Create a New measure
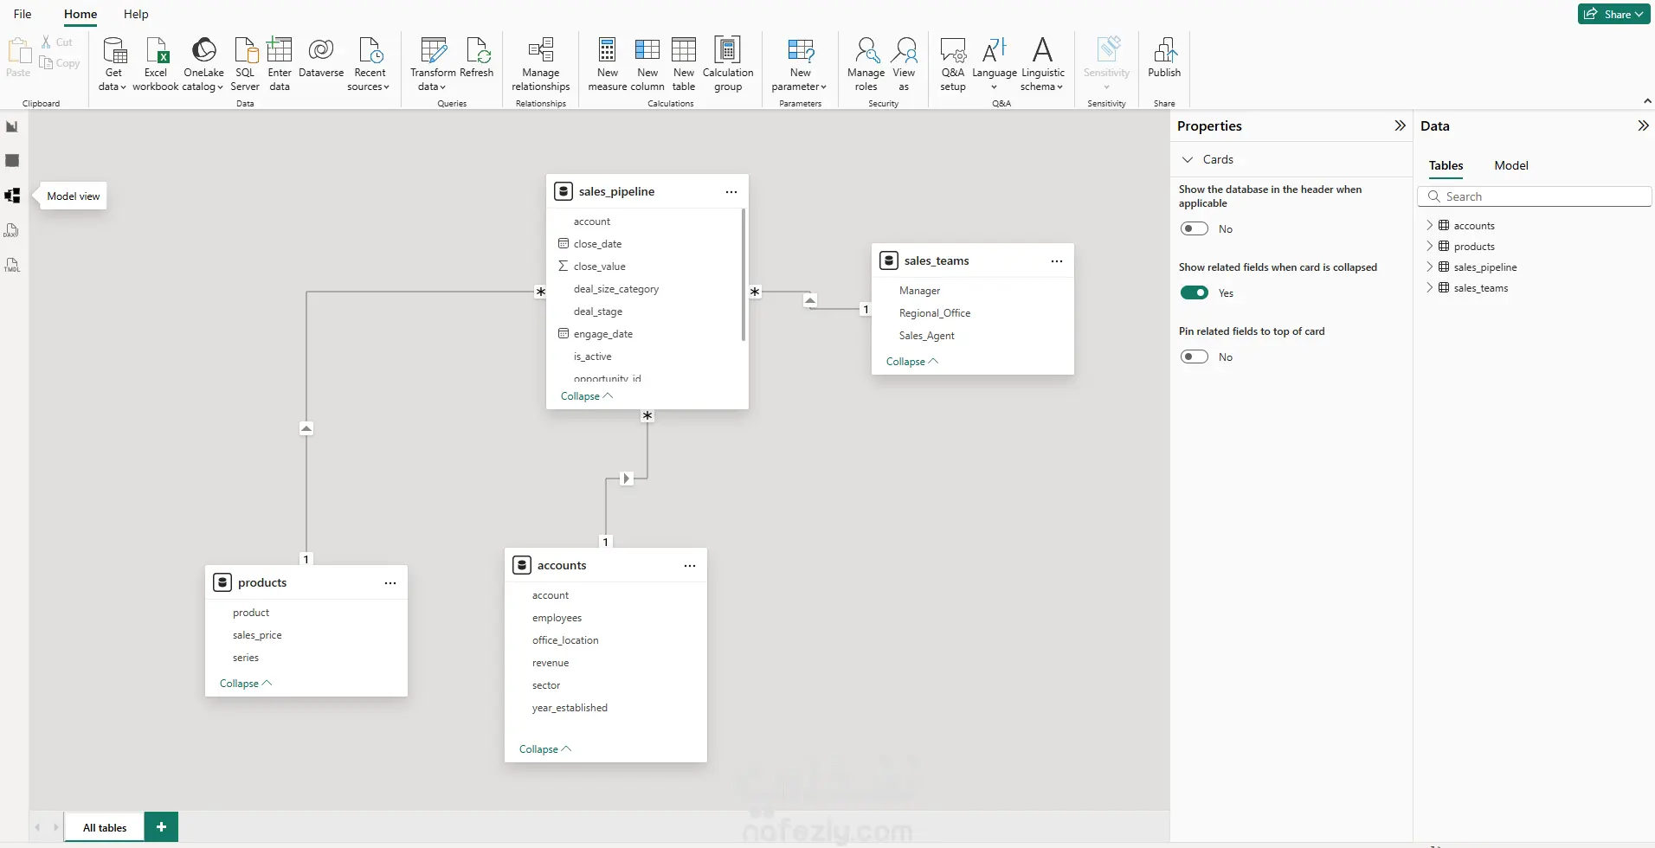 click(608, 64)
